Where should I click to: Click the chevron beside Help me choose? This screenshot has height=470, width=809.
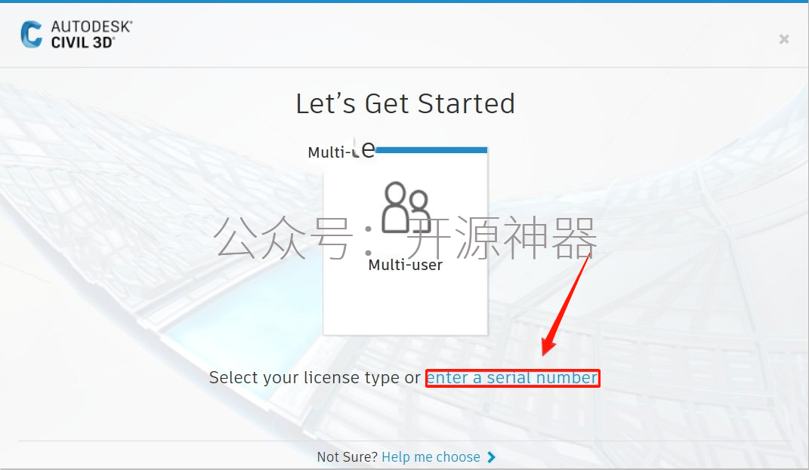pos(491,457)
